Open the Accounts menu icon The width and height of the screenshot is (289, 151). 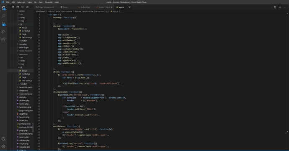3,139
